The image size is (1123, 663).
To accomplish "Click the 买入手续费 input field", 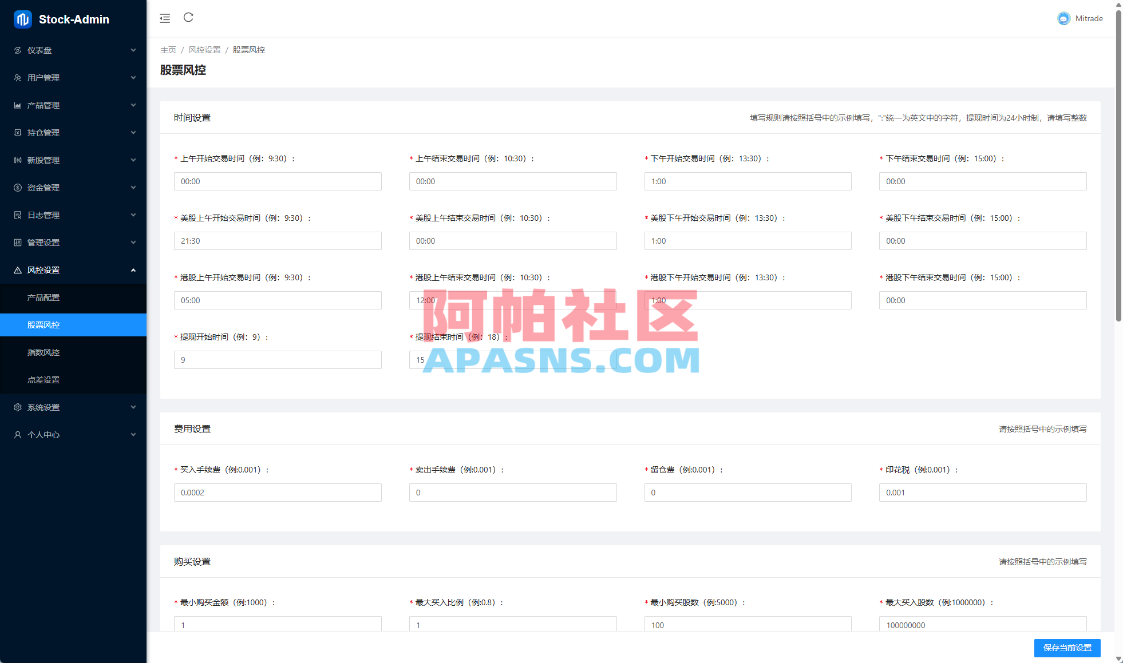I will pyautogui.click(x=278, y=493).
